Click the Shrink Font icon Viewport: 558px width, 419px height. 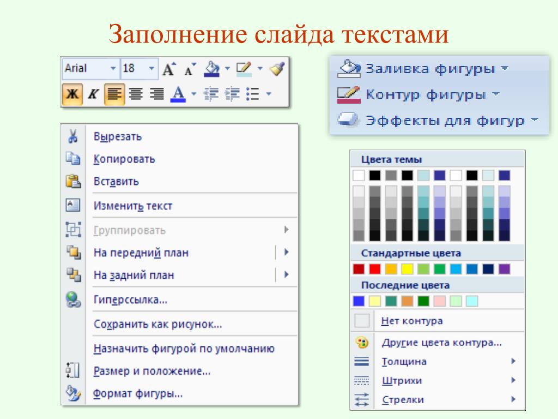(x=190, y=69)
